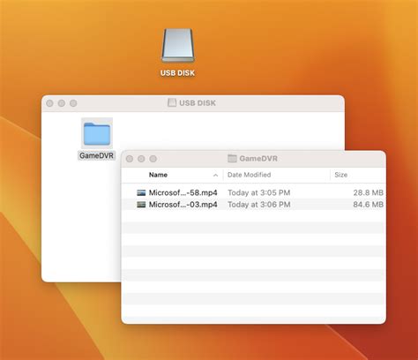Select file Microsof...-03.mp4
The width and height of the screenshot is (418, 360).
coord(183,205)
